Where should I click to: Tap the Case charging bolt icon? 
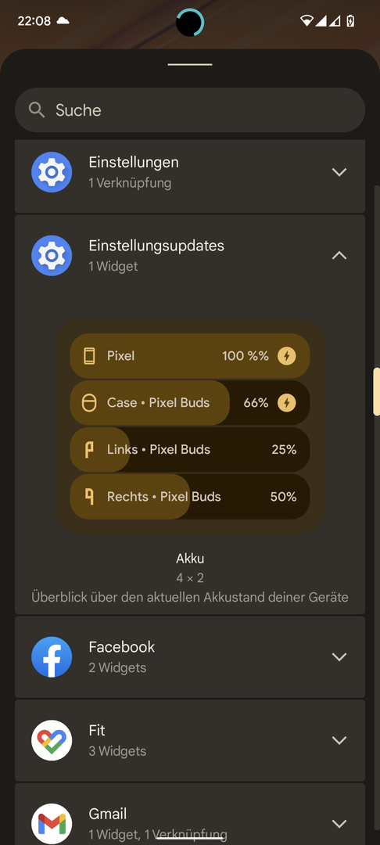287,403
